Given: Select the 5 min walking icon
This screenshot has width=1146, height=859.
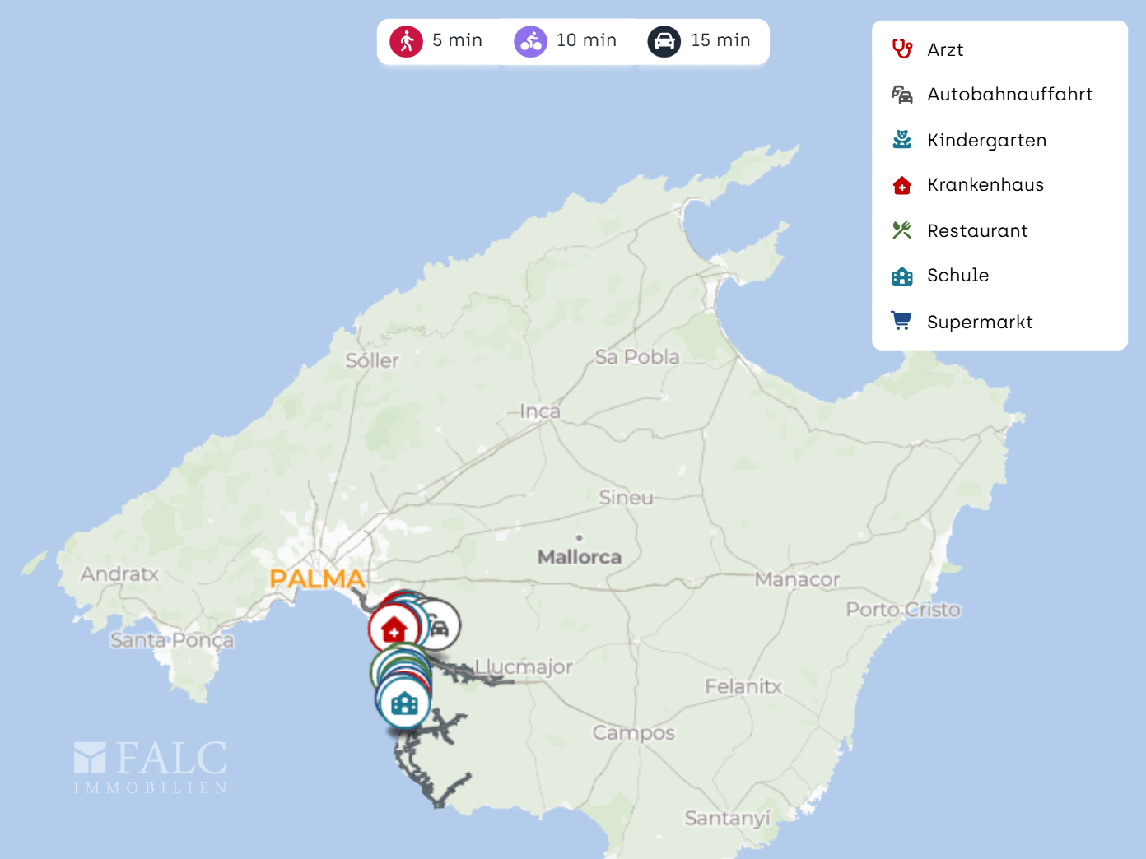Looking at the screenshot, I should pyautogui.click(x=406, y=41).
